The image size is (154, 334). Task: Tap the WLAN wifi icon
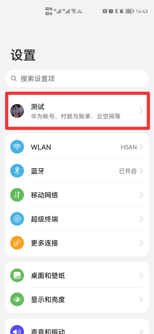(x=17, y=147)
